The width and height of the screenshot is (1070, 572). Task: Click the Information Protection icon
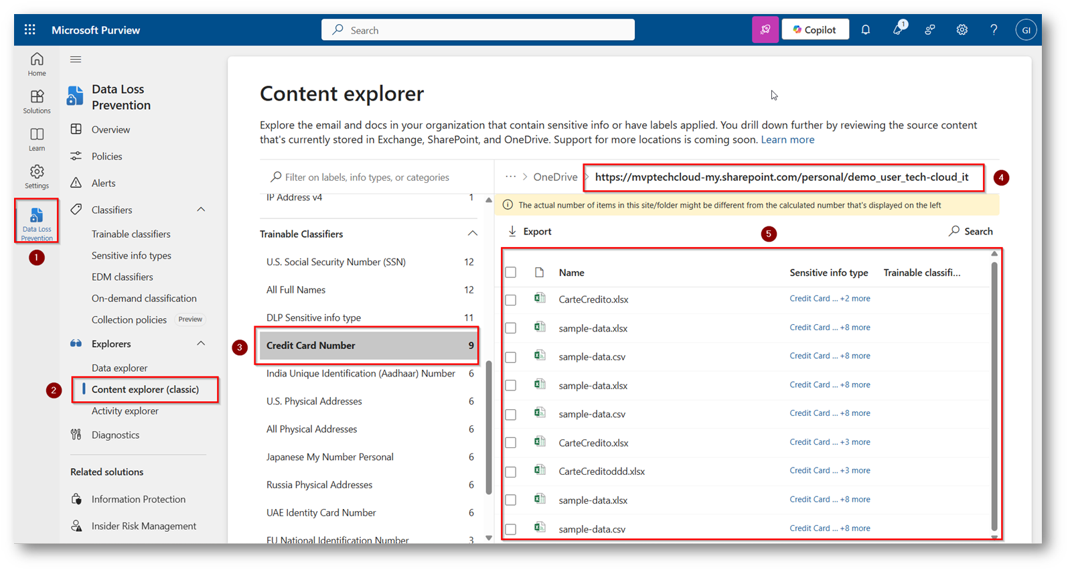pyautogui.click(x=76, y=499)
